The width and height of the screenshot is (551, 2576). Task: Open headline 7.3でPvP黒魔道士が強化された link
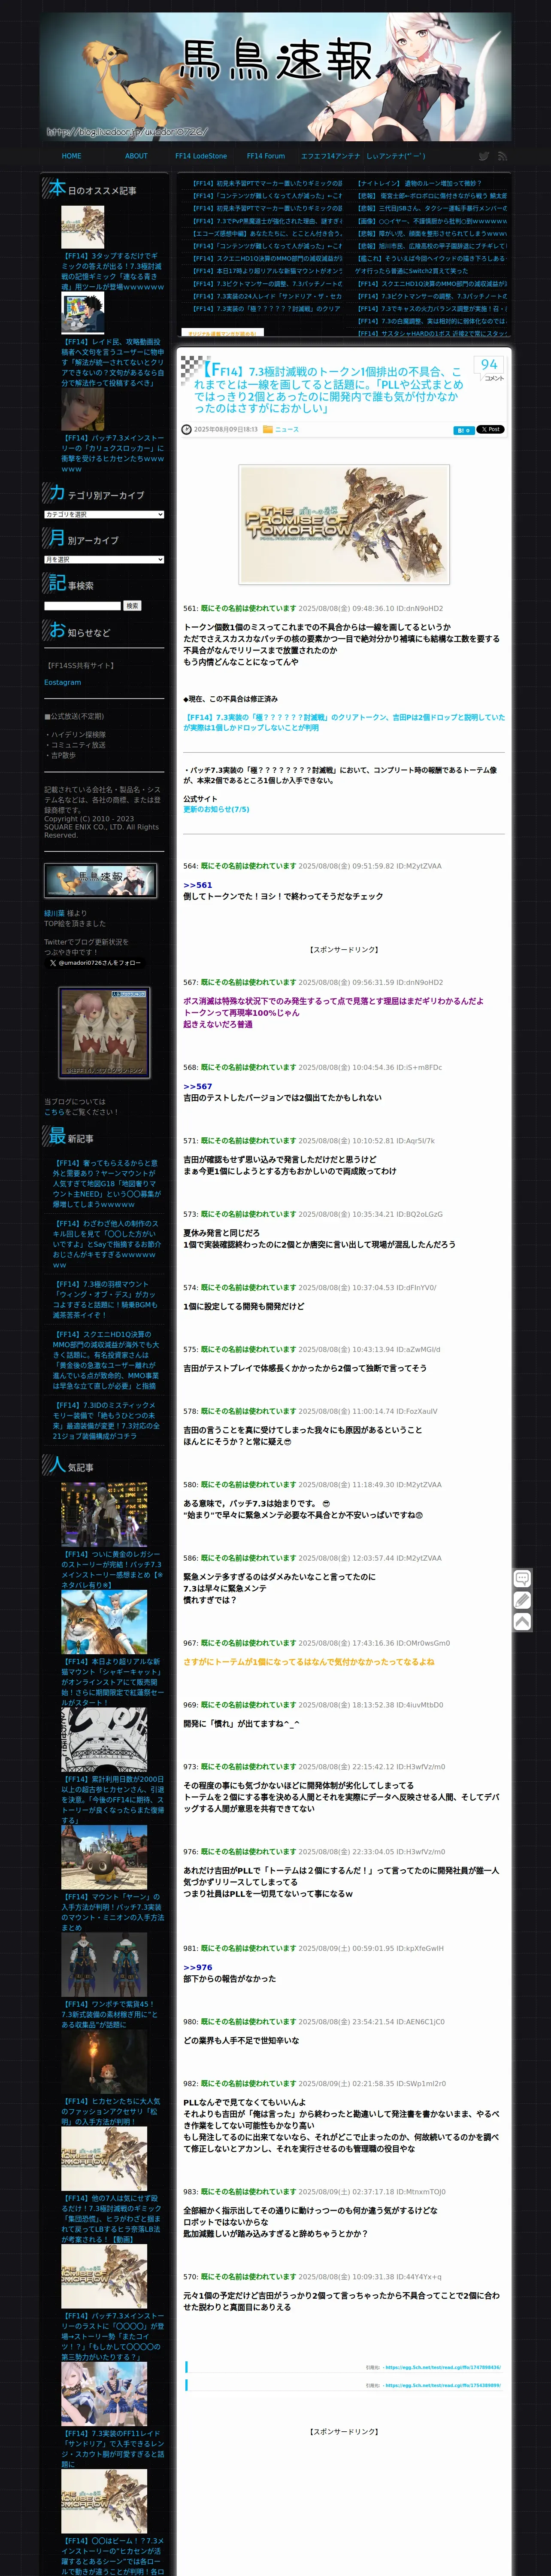click(267, 221)
